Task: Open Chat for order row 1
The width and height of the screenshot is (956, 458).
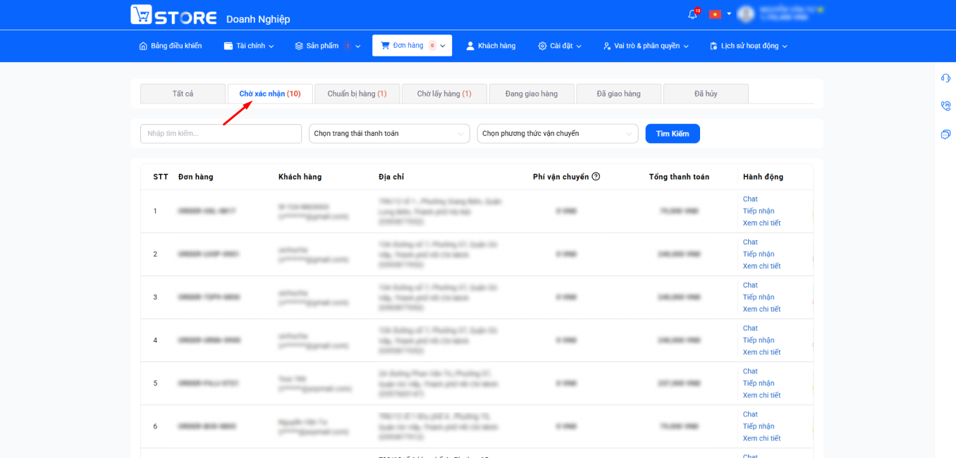Action: coord(750,199)
